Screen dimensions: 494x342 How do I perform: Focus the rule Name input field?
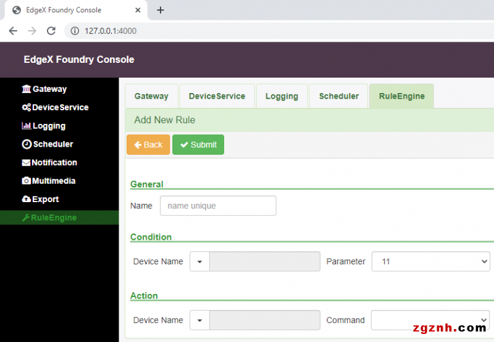tap(218, 206)
